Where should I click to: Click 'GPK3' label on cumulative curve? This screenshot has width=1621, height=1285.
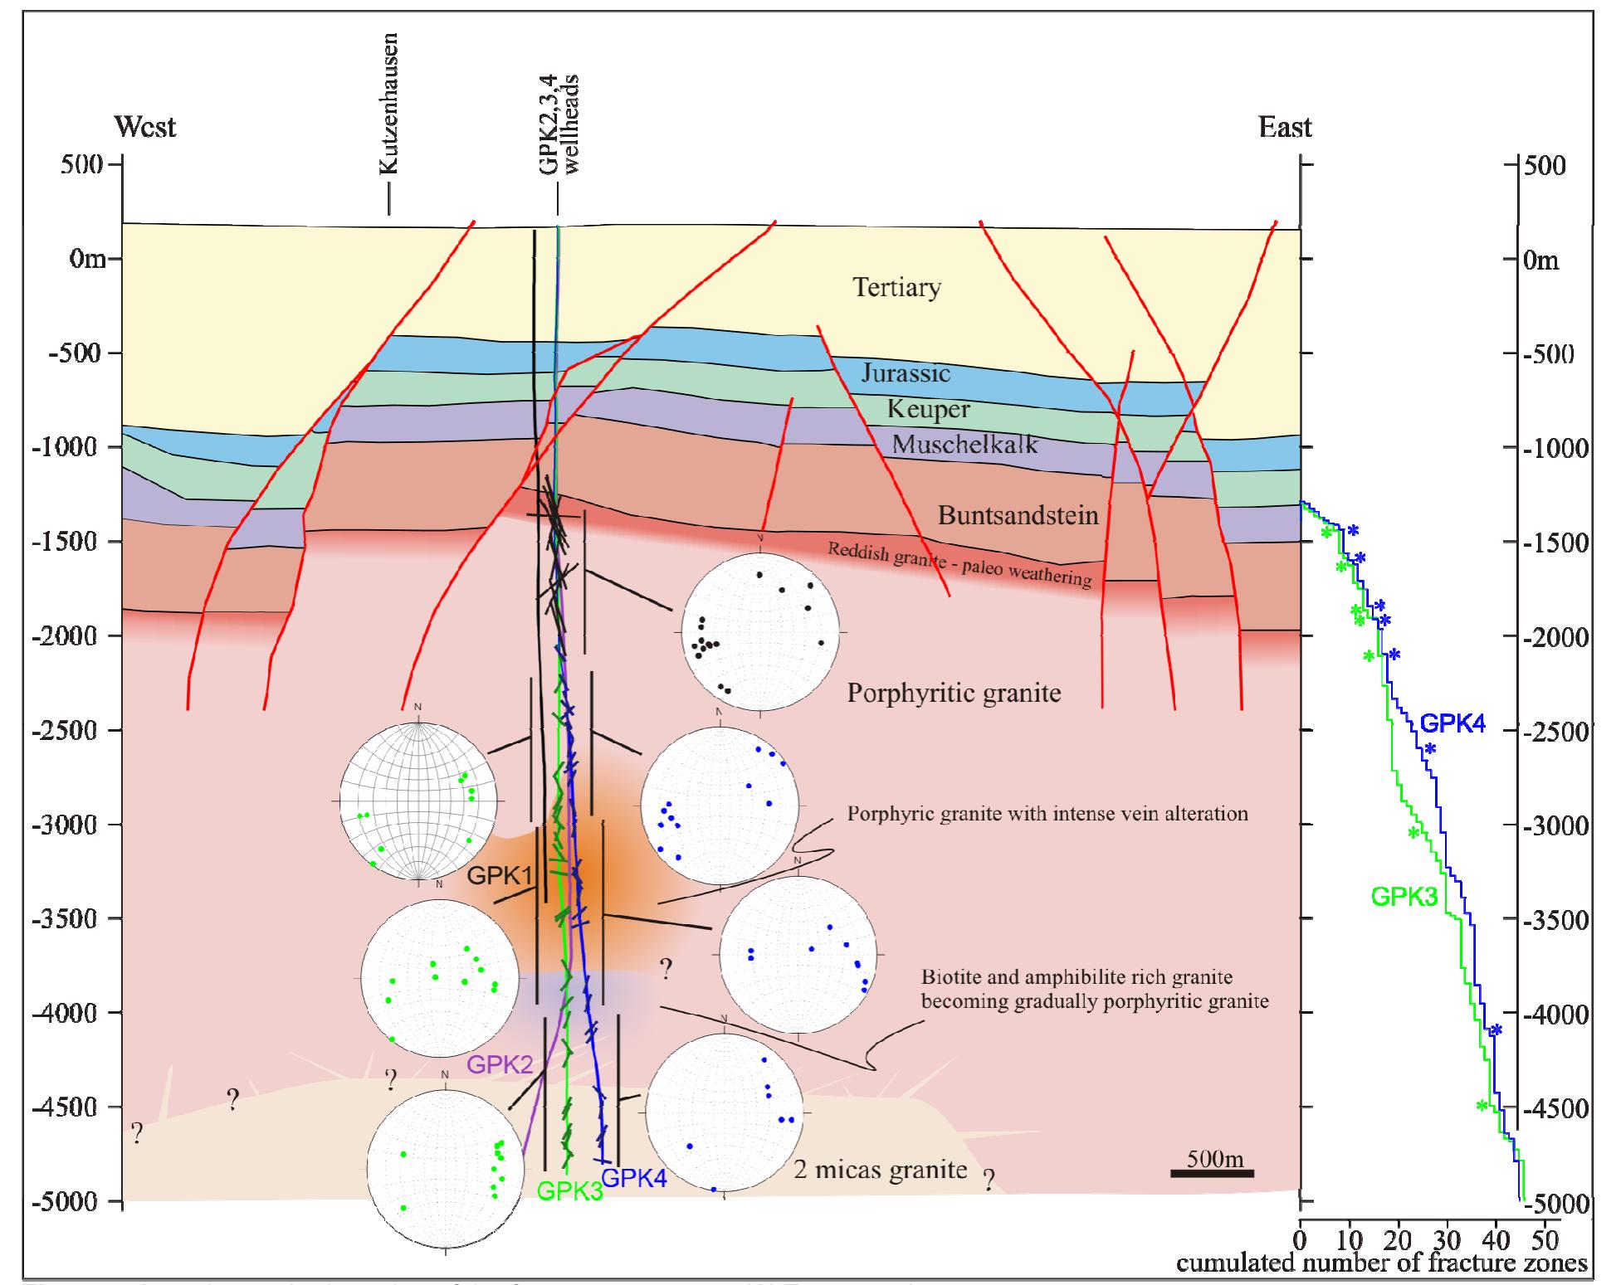click(x=1404, y=896)
